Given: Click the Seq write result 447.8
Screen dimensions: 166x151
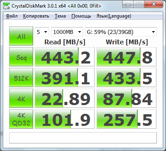Looking at the screenshot, I should point(126,57).
